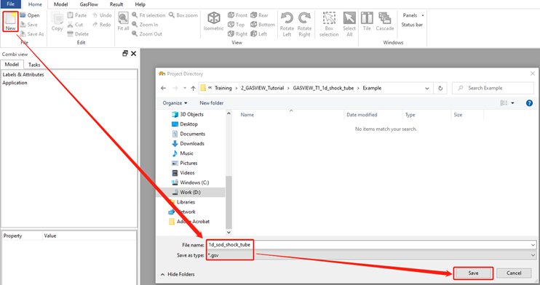Open recent locations dropdown arrow
Viewport: 540px width, 285px height.
point(185,88)
